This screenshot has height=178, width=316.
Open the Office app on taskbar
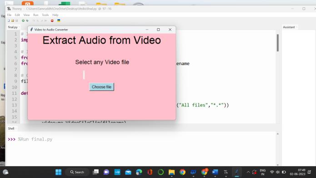[150, 172]
